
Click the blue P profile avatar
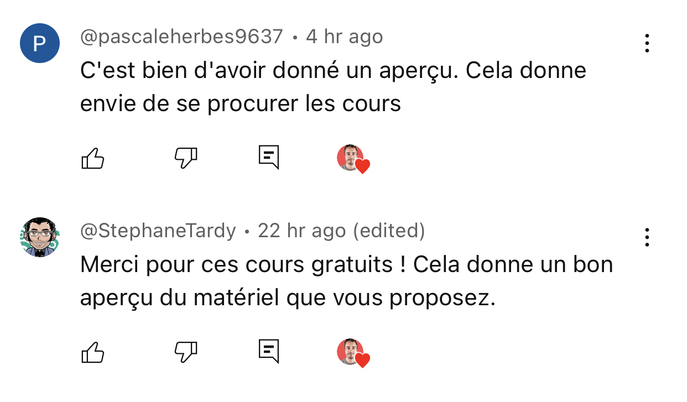[40, 43]
